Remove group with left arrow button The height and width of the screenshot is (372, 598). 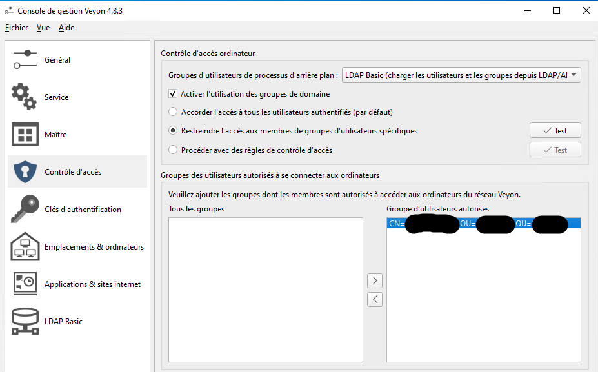click(375, 299)
